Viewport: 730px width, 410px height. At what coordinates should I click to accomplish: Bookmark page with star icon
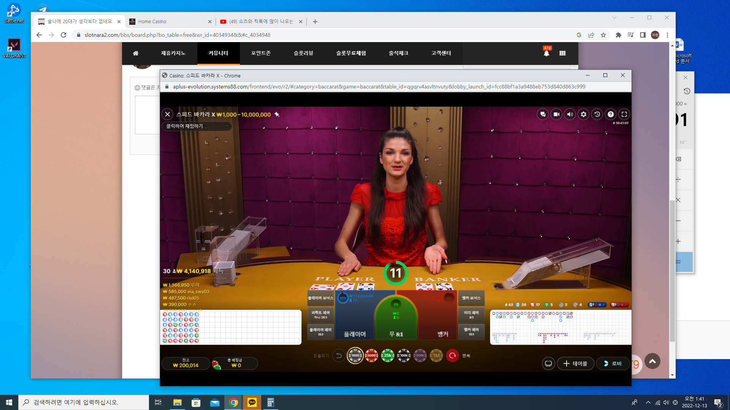pyautogui.click(x=603, y=35)
